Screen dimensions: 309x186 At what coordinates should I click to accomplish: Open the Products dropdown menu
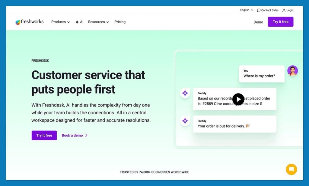(x=60, y=22)
